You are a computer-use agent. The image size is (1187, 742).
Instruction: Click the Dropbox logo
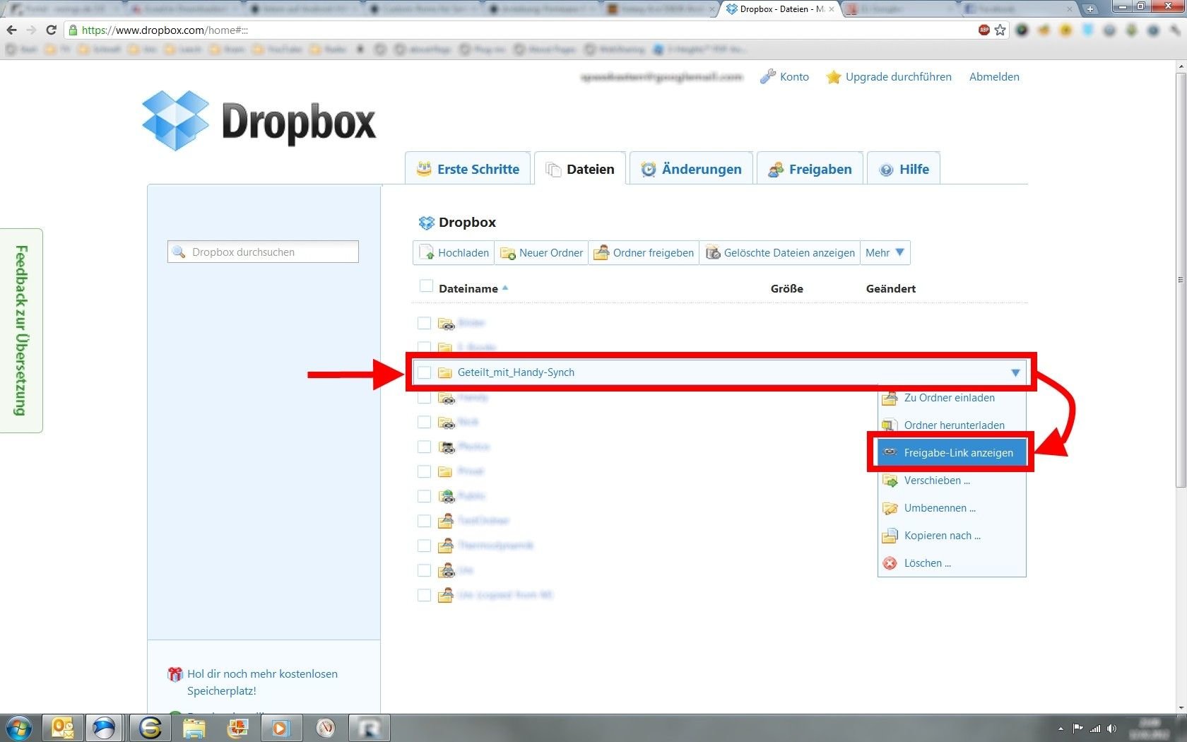(x=259, y=121)
